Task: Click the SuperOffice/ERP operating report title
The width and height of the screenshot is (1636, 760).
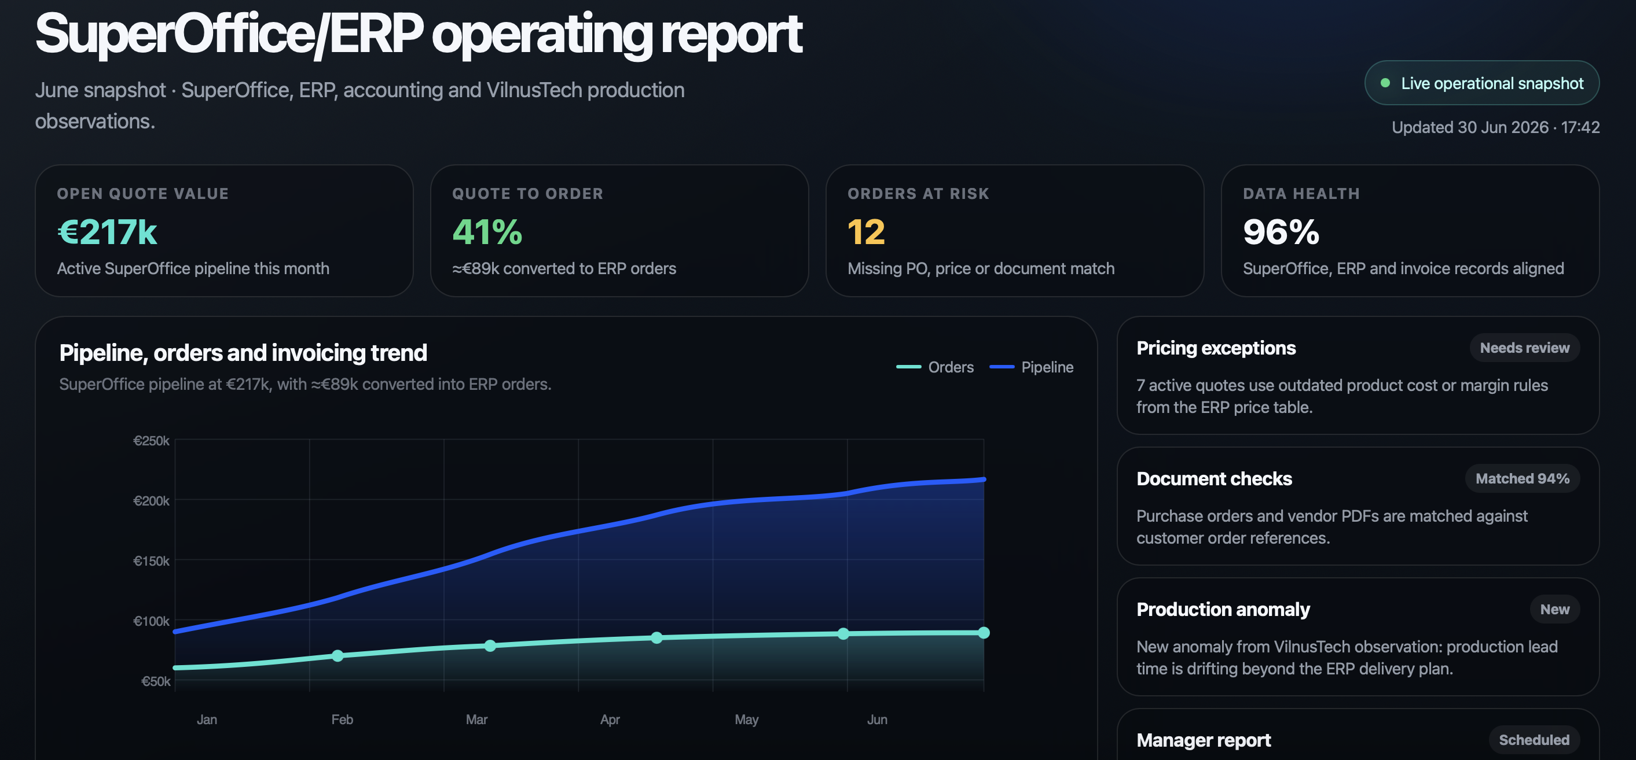Action: (419, 34)
